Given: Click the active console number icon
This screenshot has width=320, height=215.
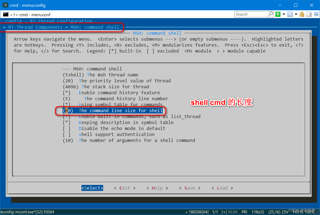Looking at the screenshot, I should [290, 14].
